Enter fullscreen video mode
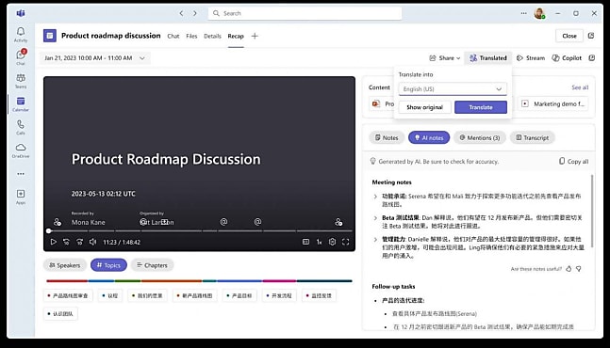Viewport: 610px width, 348px height. coord(345,242)
